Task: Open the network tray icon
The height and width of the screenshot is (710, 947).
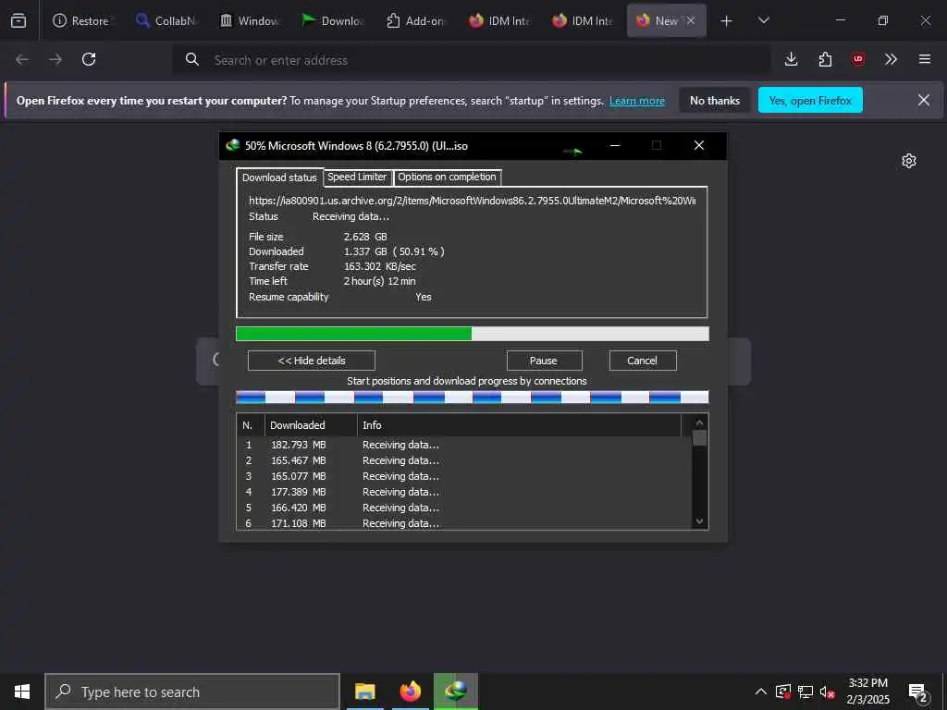Action: 806,692
